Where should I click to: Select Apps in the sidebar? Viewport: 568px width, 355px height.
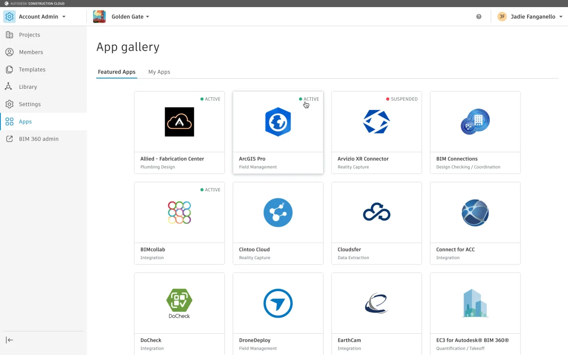(43, 122)
